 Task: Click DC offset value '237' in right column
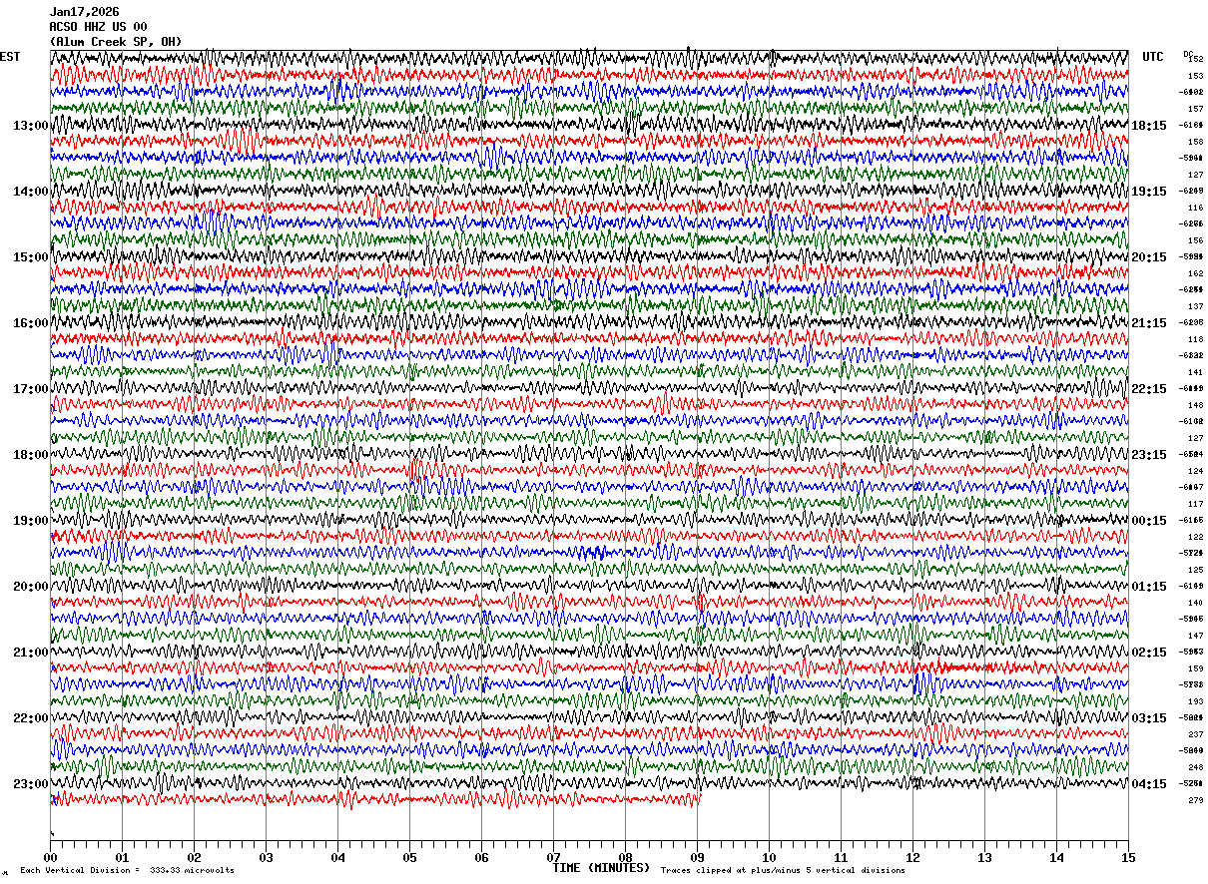(x=1195, y=734)
